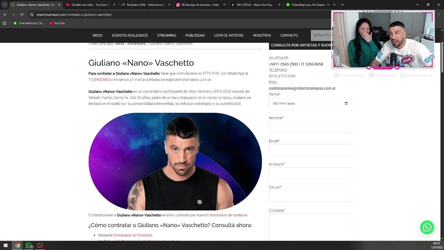Close the Gmail Recibidos tab
Viewport: 444px width, 250px height.
(169, 5)
